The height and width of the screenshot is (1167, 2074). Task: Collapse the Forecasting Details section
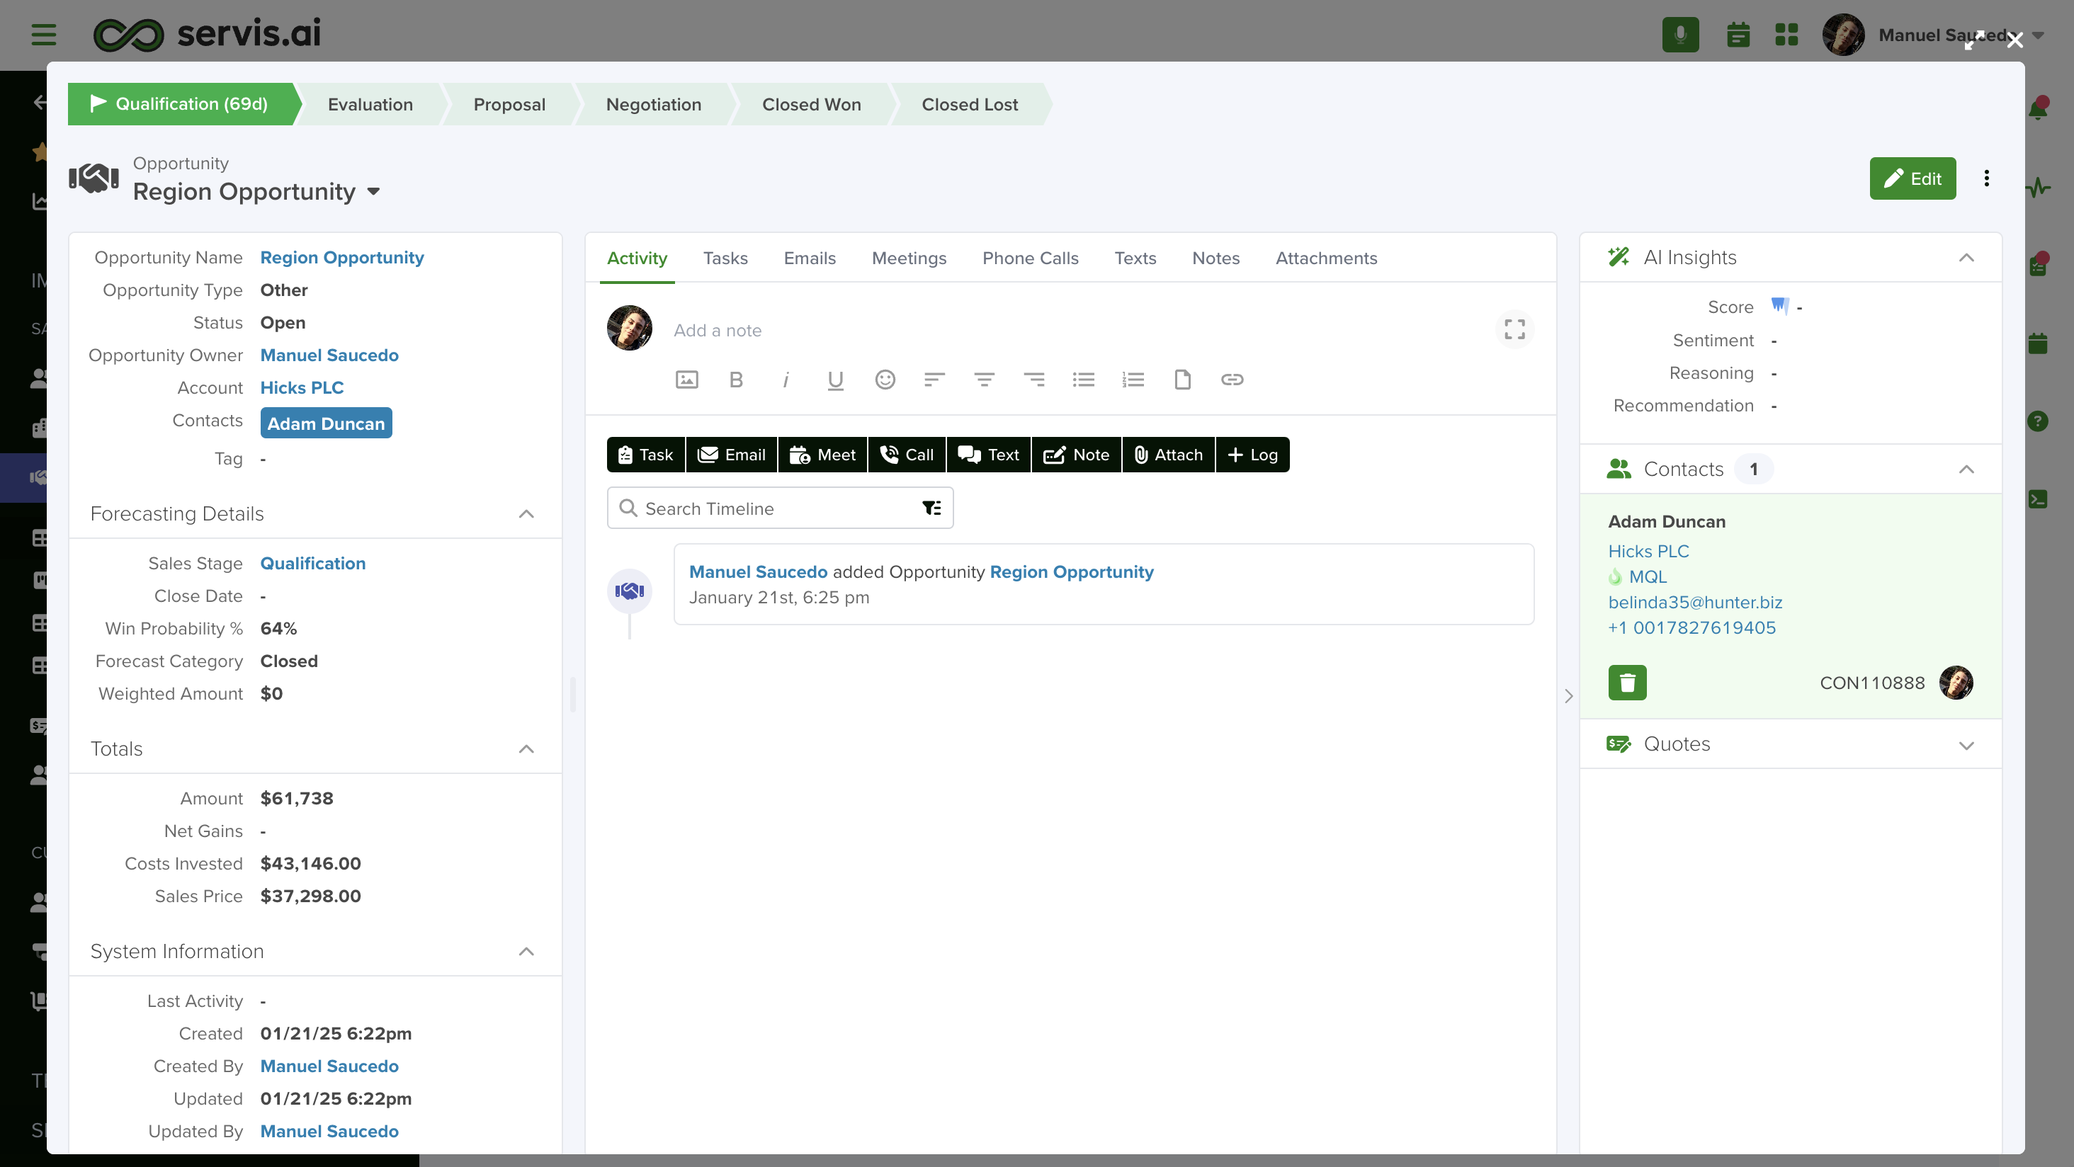click(x=526, y=513)
